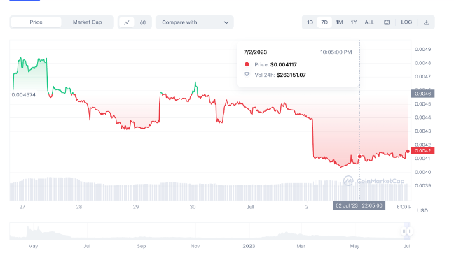
Task: Click the 30 date axis label
Action: pyautogui.click(x=193, y=207)
